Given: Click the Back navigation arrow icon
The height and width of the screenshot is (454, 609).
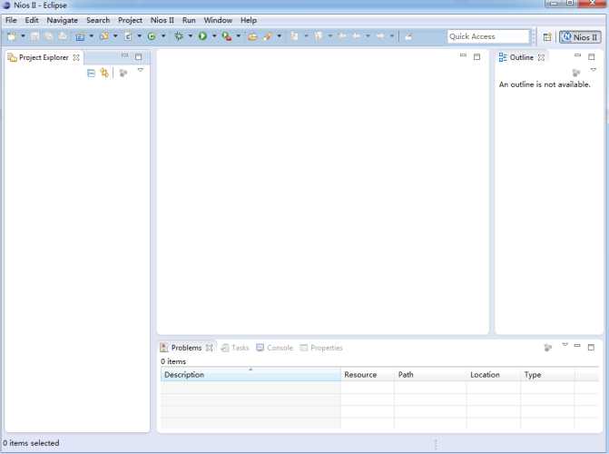Looking at the screenshot, I should pos(356,36).
